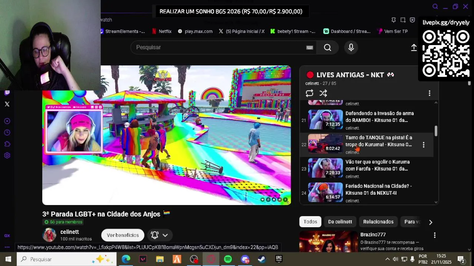Viewport: 474px width, 266px height.
Task: Open Discord from the taskbar
Action: (245, 259)
